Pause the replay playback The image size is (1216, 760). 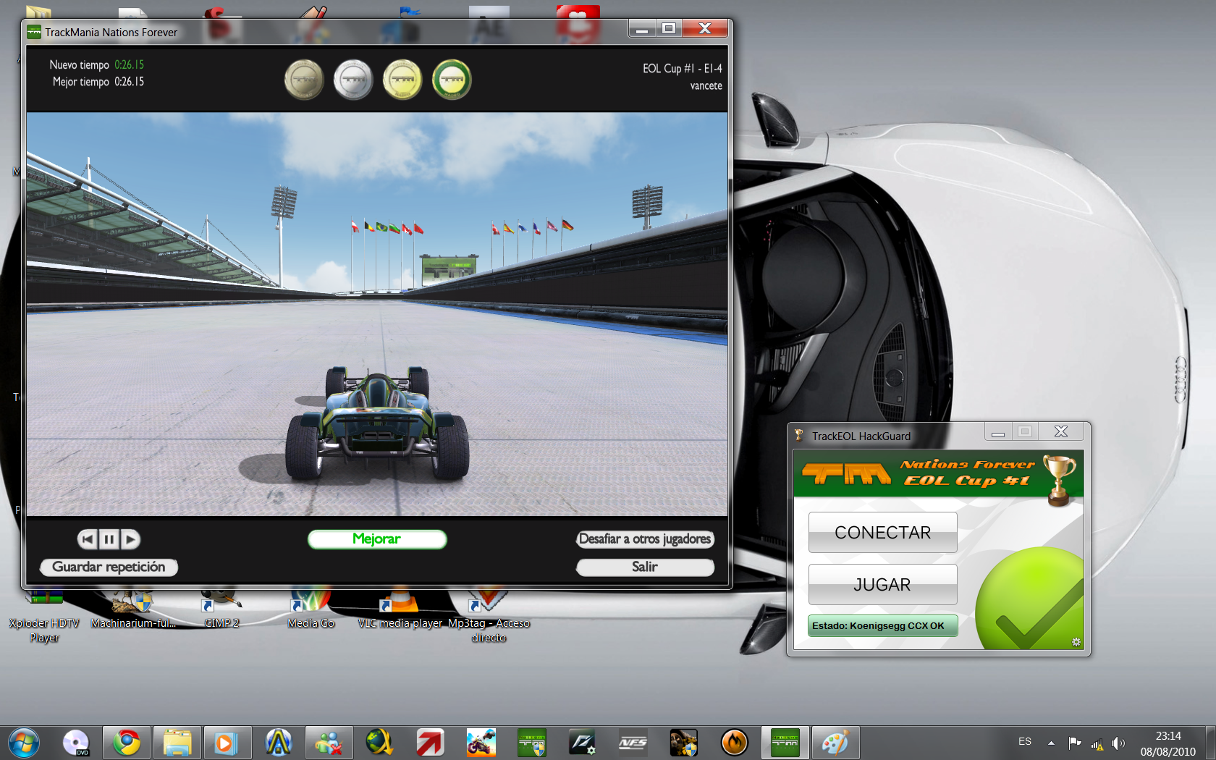point(109,539)
